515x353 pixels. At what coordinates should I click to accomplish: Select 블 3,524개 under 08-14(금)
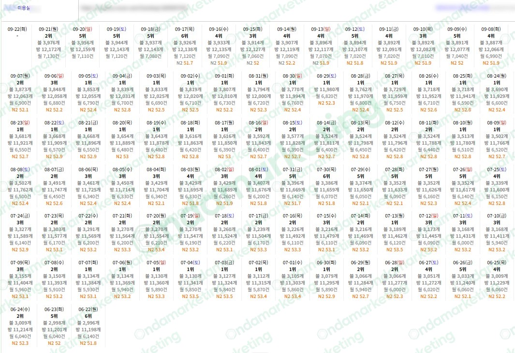326,136
